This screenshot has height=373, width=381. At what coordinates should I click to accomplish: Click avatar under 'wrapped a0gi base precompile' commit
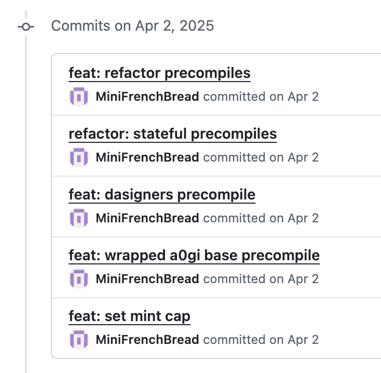[x=79, y=279]
